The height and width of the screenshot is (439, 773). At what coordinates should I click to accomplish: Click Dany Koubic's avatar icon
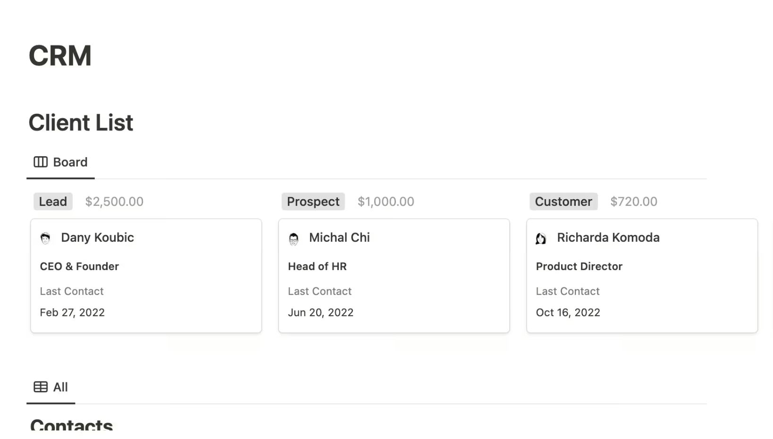pyautogui.click(x=45, y=238)
